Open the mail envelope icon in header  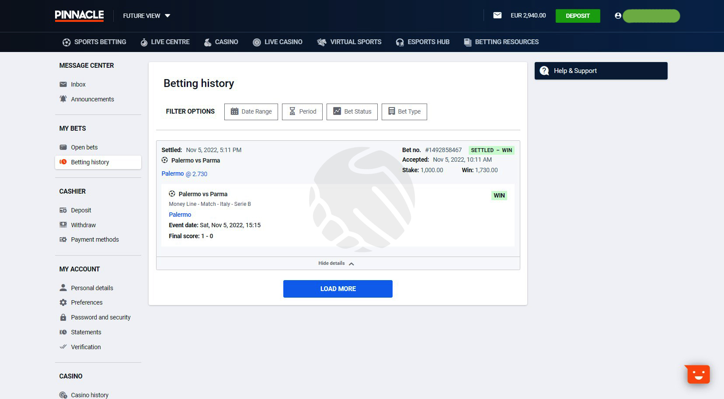[498, 15]
